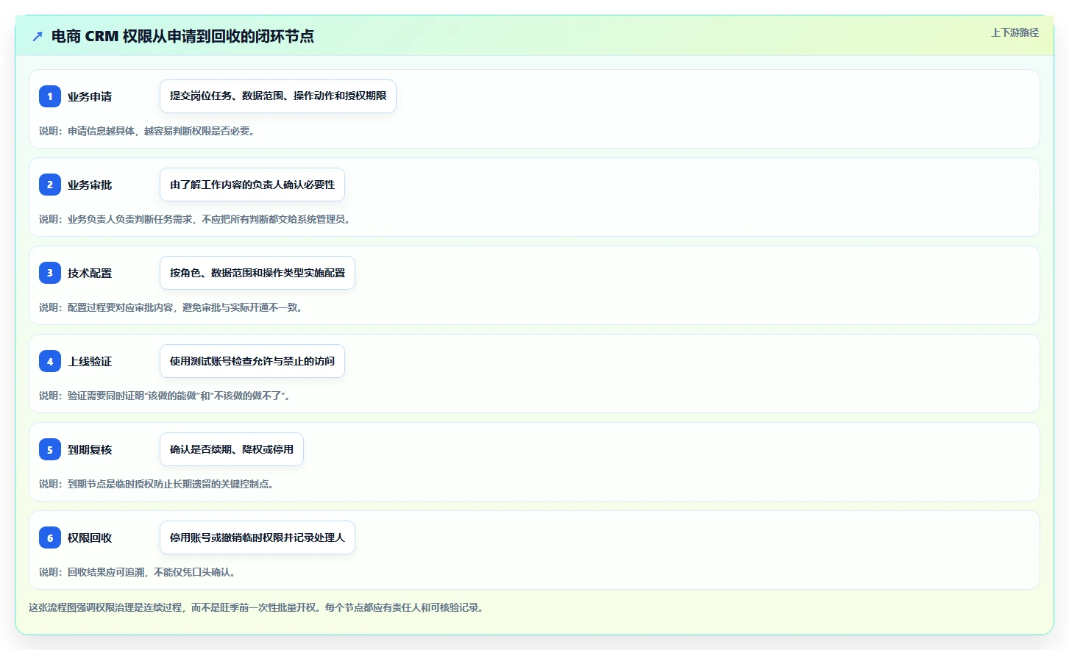The height and width of the screenshot is (650, 1069).
Task: Click the 使用测试账号检查允许与禁止的访问 box
Action: pos(252,361)
